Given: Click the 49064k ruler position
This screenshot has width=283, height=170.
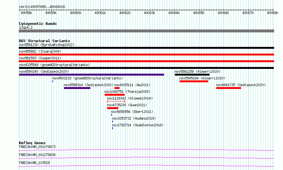Looking at the screenshot, I should (x=174, y=13).
